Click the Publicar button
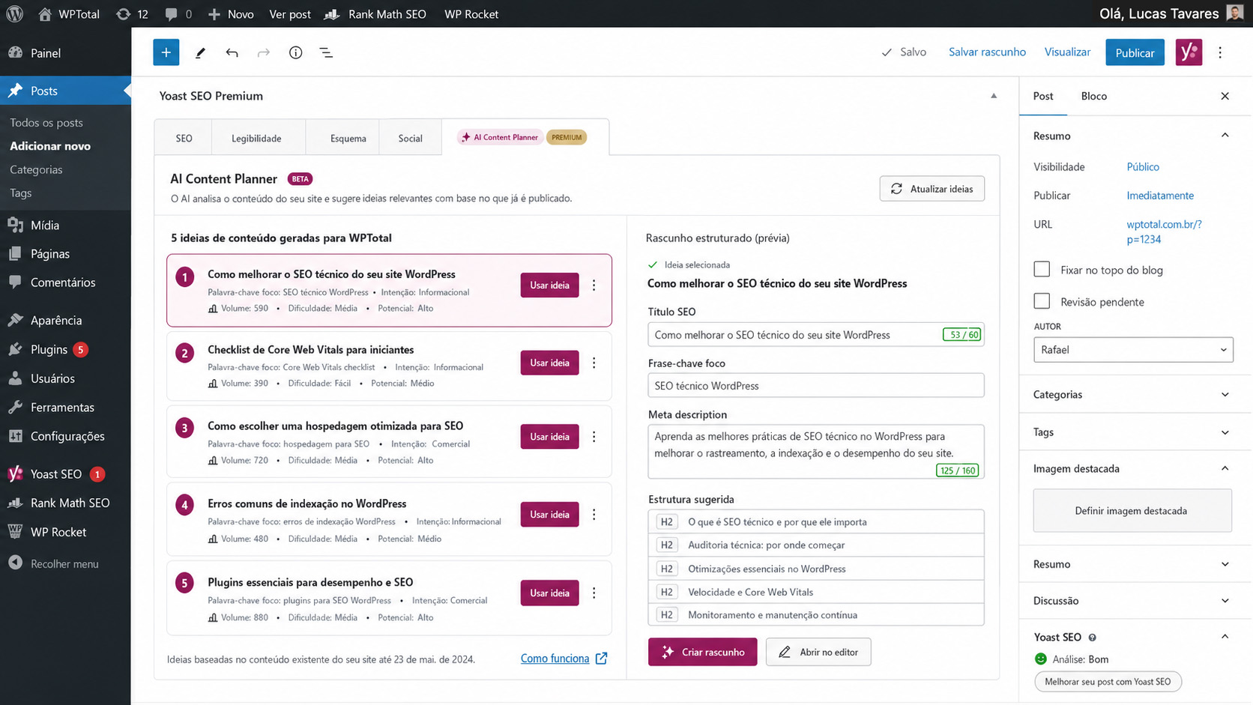The image size is (1253, 705). [1135, 52]
